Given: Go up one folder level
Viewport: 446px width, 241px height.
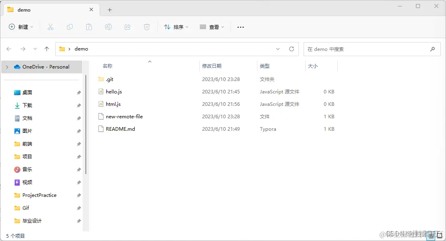Looking at the screenshot, I should 47,49.
